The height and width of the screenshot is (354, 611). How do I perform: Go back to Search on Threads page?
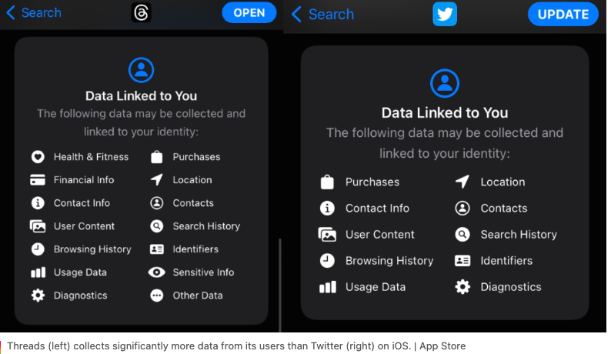[34, 12]
